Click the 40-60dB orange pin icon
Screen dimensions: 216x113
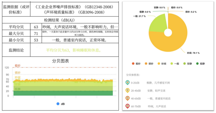click(127, 98)
